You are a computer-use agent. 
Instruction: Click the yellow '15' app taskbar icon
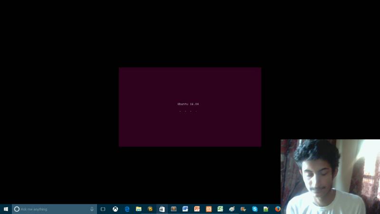click(150, 209)
